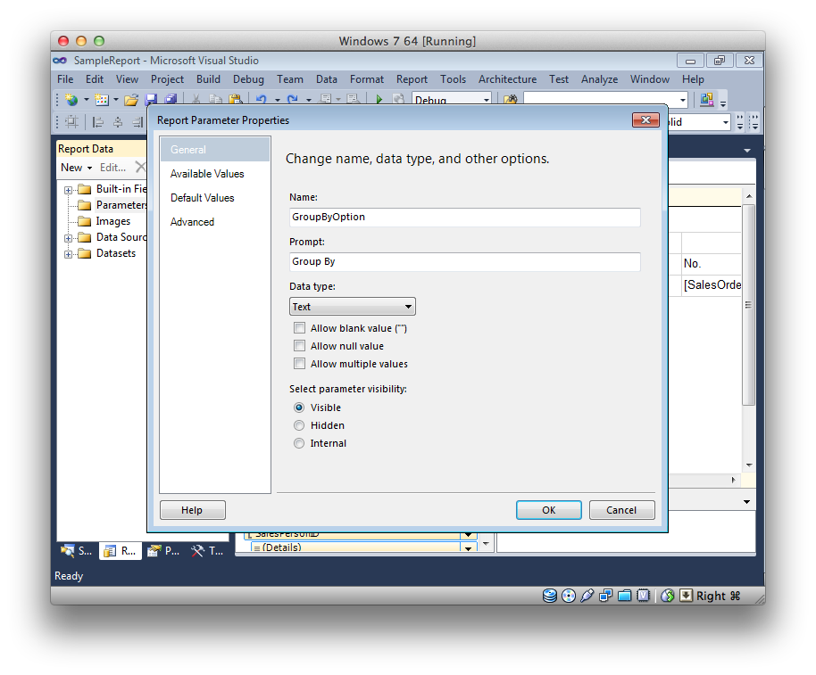The image size is (816, 675).
Task: Click the Undo toolbar icon
Action: [x=262, y=99]
